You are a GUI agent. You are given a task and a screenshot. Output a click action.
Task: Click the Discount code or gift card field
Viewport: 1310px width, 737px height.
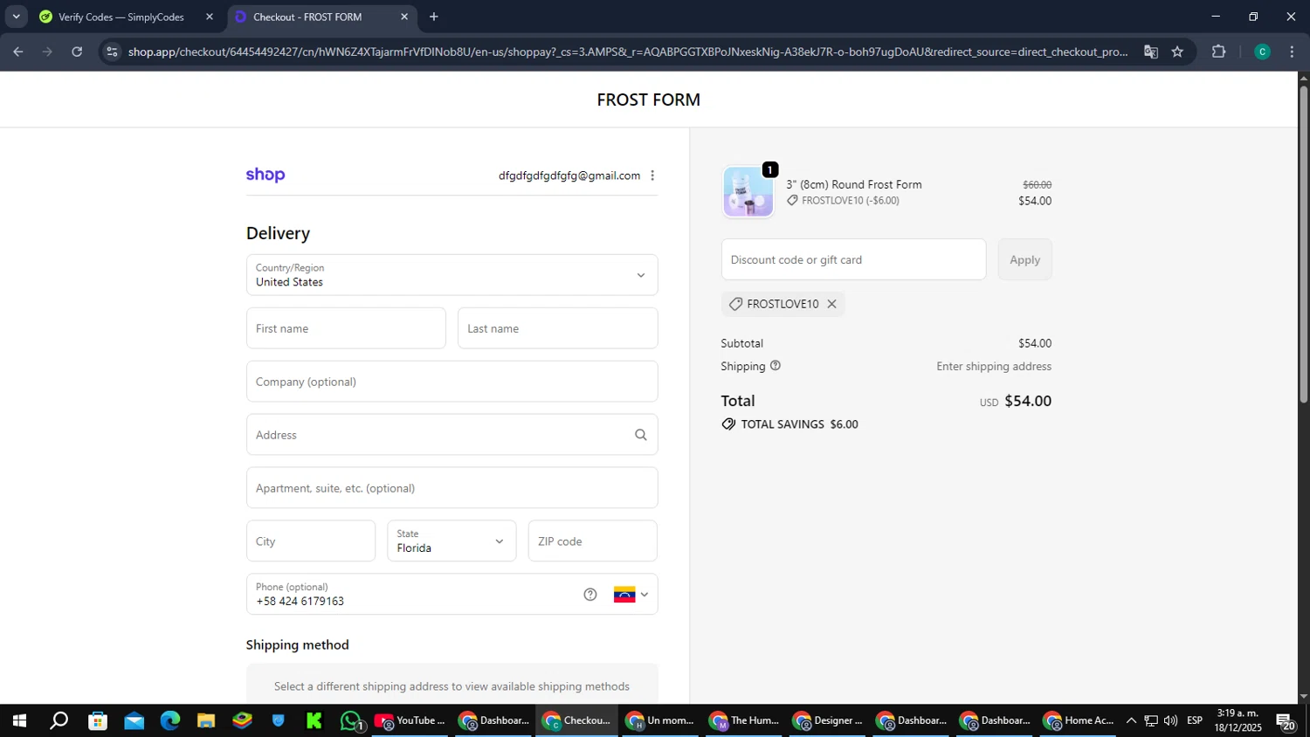(853, 259)
